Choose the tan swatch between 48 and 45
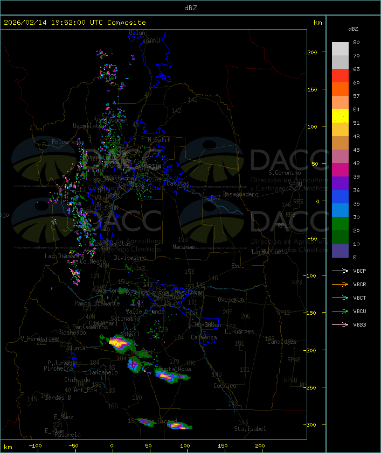Viewport: 381px width, 453px height. 340,143
